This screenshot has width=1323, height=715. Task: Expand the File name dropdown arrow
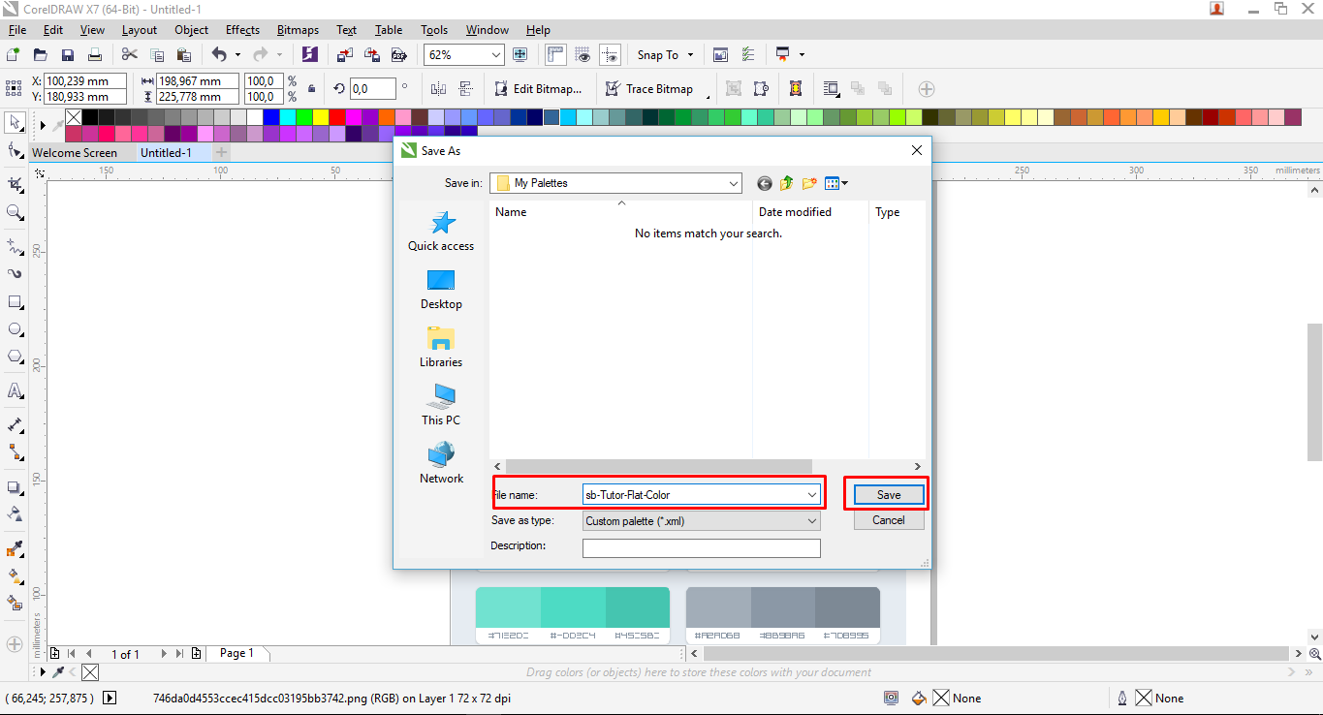click(x=812, y=495)
